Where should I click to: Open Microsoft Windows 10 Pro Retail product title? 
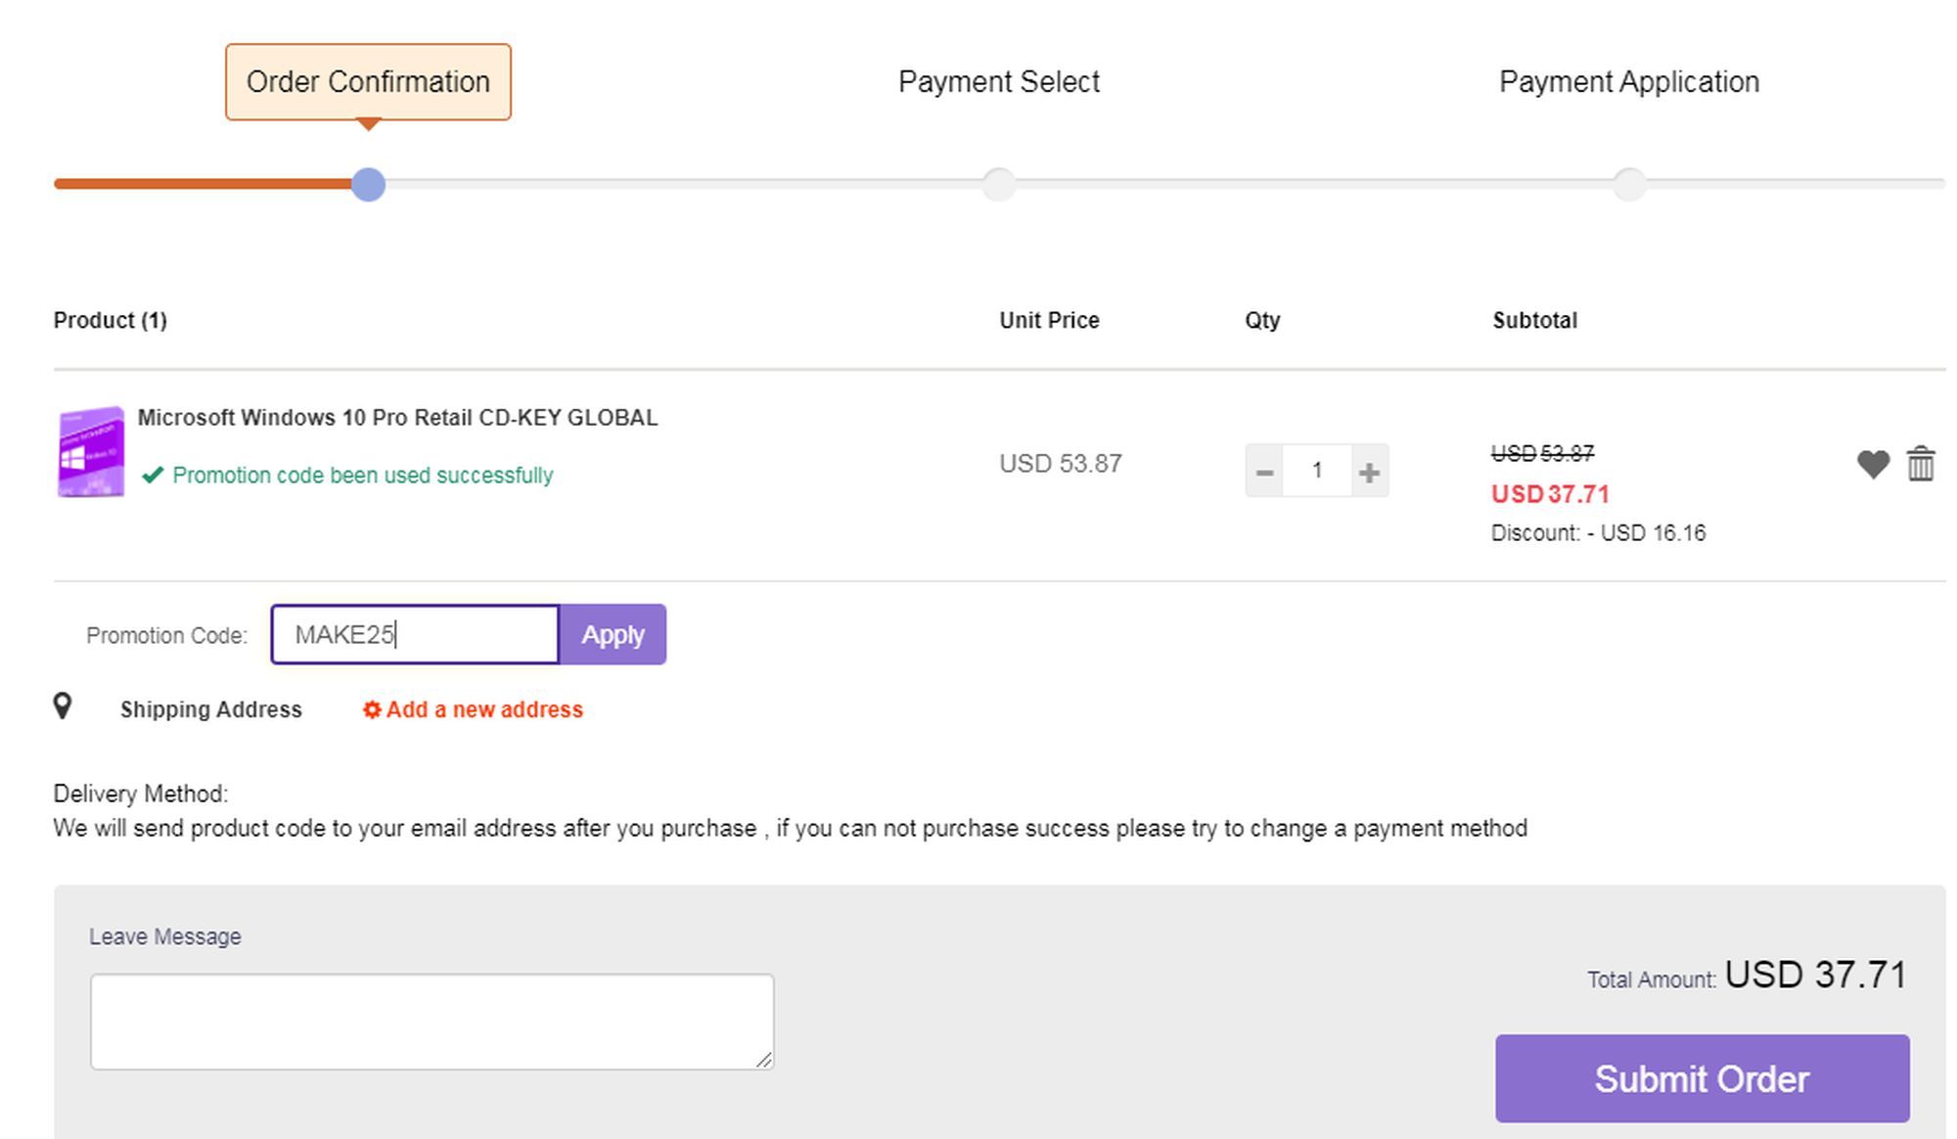[397, 418]
